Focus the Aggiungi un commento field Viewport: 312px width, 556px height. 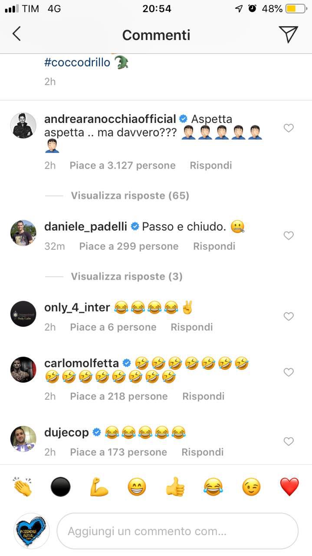tap(177, 531)
